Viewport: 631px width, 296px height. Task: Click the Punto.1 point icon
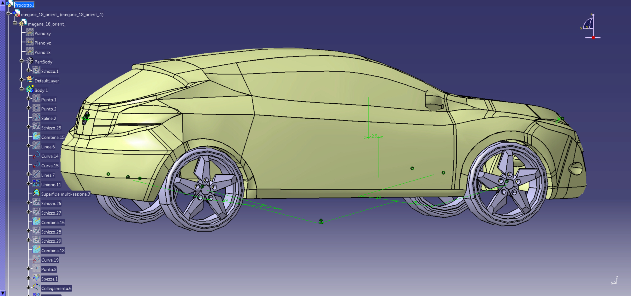[x=37, y=99]
